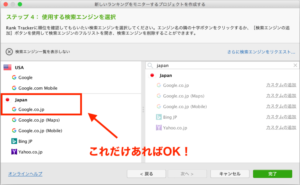Click the panel splitter handle dots
Screen dimensions: 300x185
coord(143,110)
